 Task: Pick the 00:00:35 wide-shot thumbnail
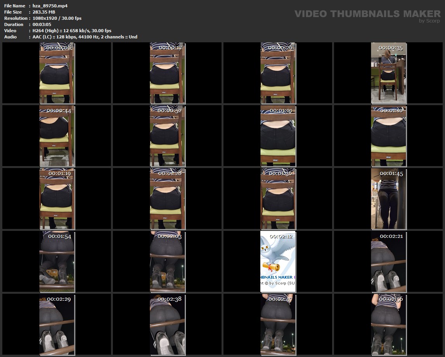tap(388, 73)
